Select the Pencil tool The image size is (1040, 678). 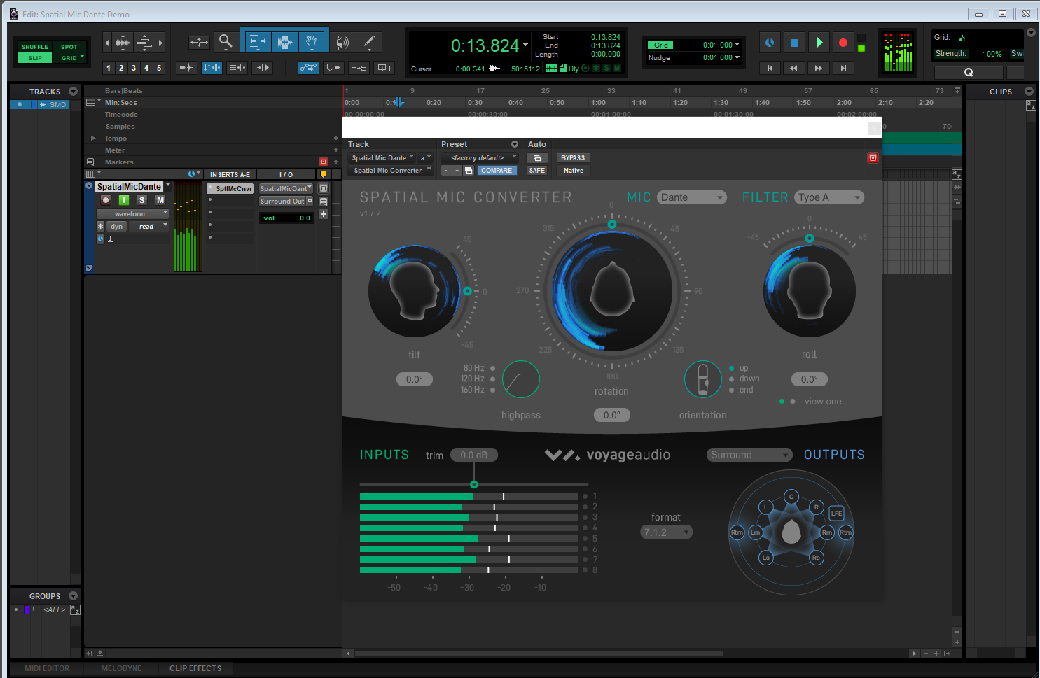(x=369, y=43)
